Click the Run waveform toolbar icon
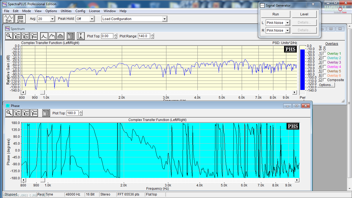Viewport: 352px width, 198px height. pyautogui.click(x=9, y=19)
